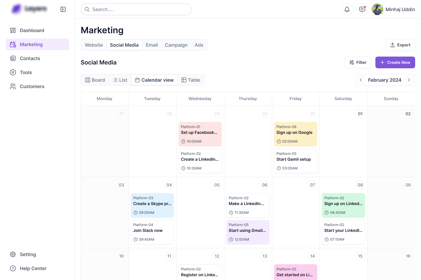This screenshot has height=280, width=421.
Task: Open the Filter options
Action: point(358,62)
